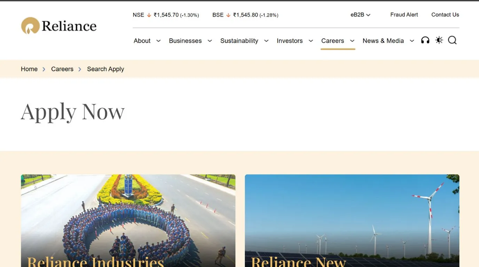Click the Reliance logo
479x267 pixels.
click(x=58, y=25)
